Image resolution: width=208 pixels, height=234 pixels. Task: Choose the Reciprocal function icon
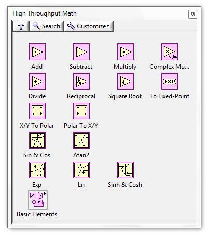tap(81, 81)
